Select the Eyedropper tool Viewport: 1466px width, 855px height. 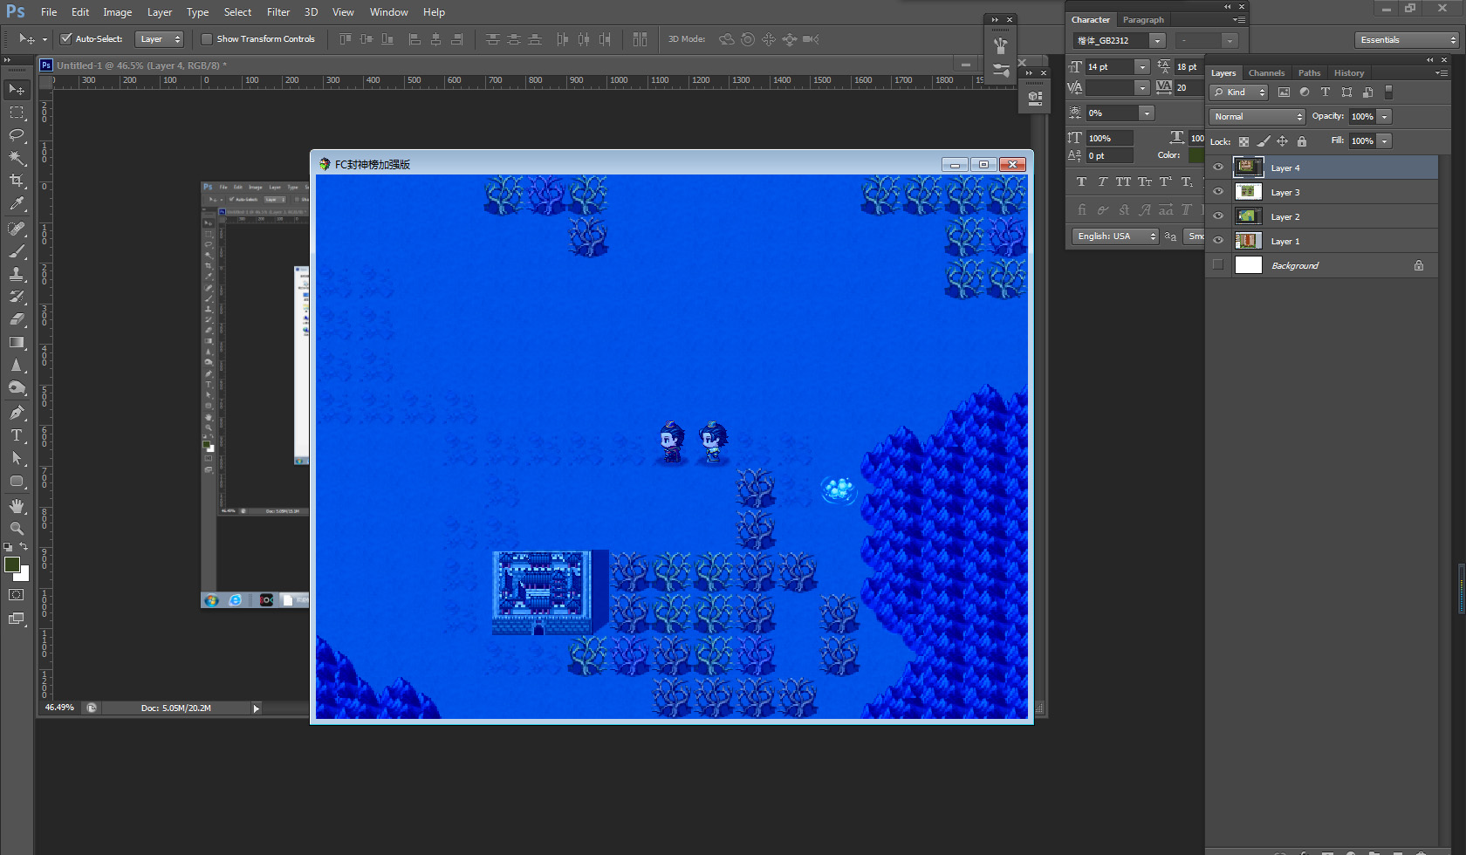pos(17,203)
